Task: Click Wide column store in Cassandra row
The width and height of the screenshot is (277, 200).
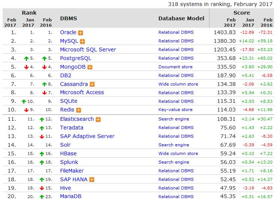Action: click(x=178, y=84)
